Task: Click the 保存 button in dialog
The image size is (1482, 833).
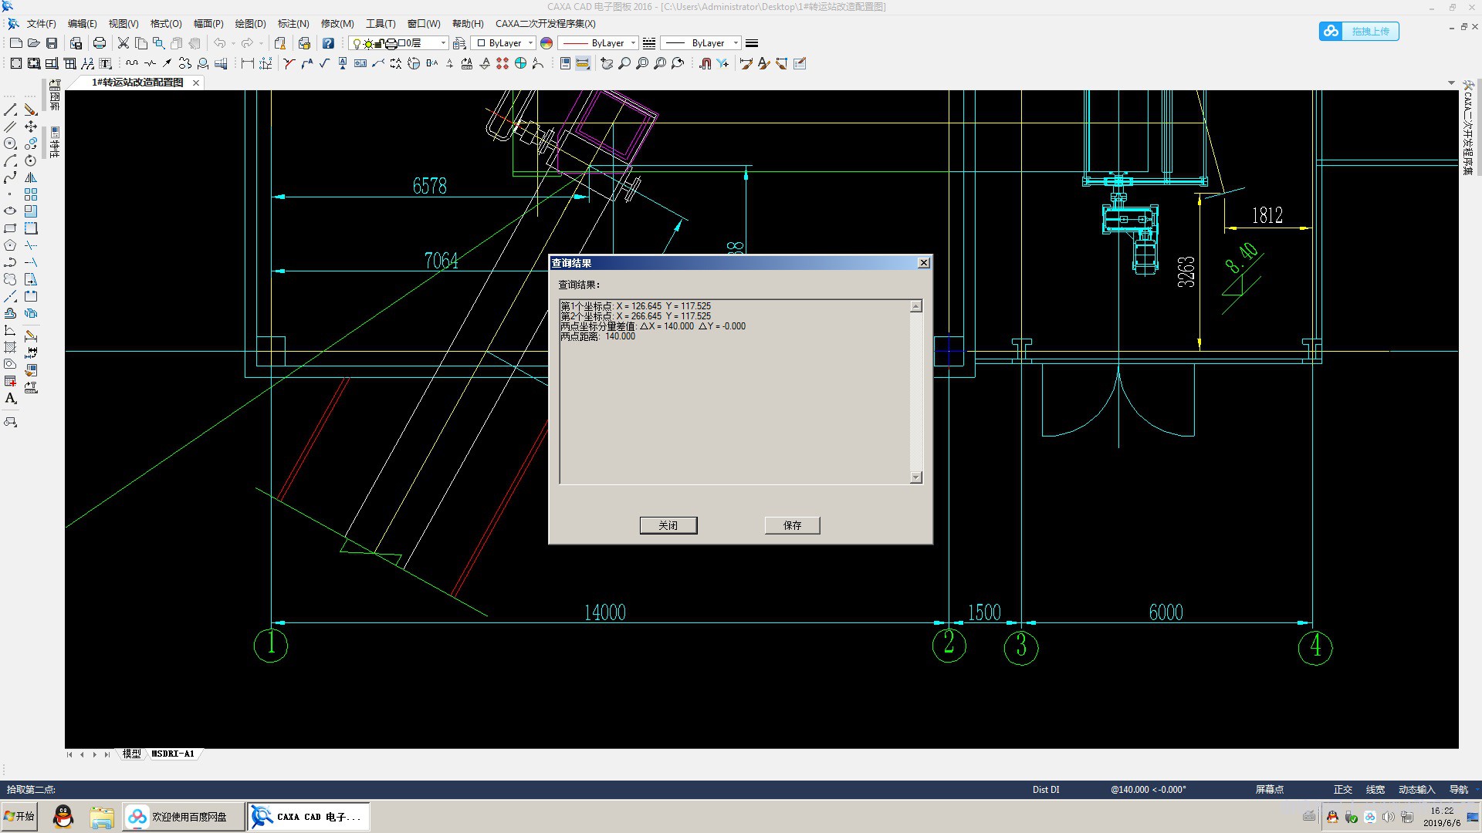Action: pyautogui.click(x=792, y=525)
